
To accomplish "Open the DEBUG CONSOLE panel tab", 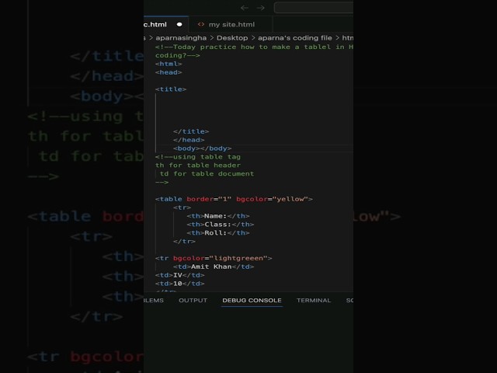I will (x=252, y=300).
